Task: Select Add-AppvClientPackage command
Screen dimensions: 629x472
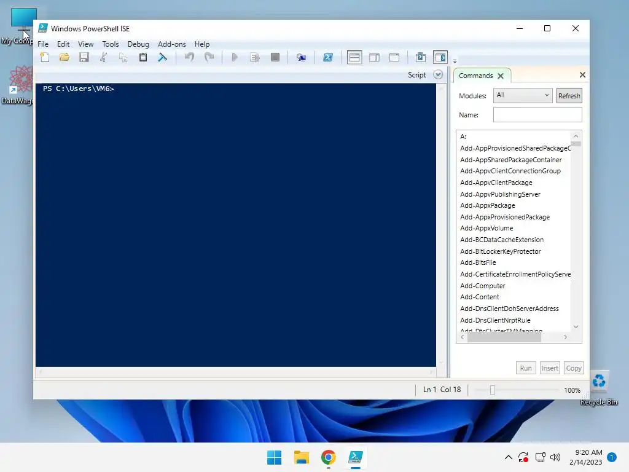Action: [496, 183]
